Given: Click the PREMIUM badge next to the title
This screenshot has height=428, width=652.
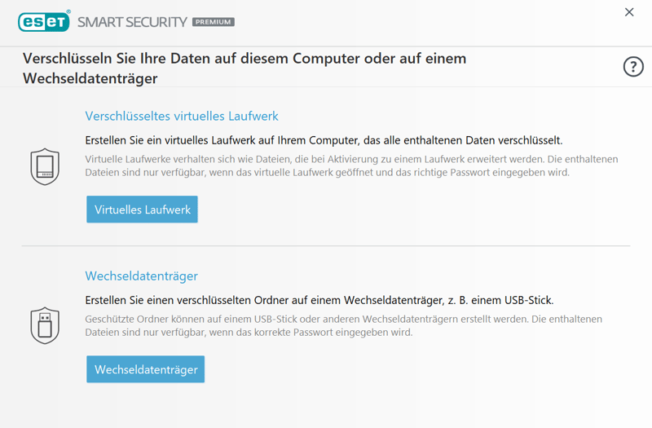Looking at the screenshot, I should (x=214, y=22).
